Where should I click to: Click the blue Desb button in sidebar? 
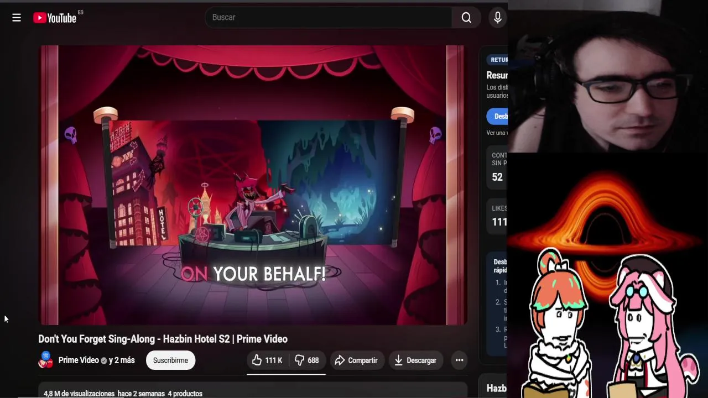point(497,116)
